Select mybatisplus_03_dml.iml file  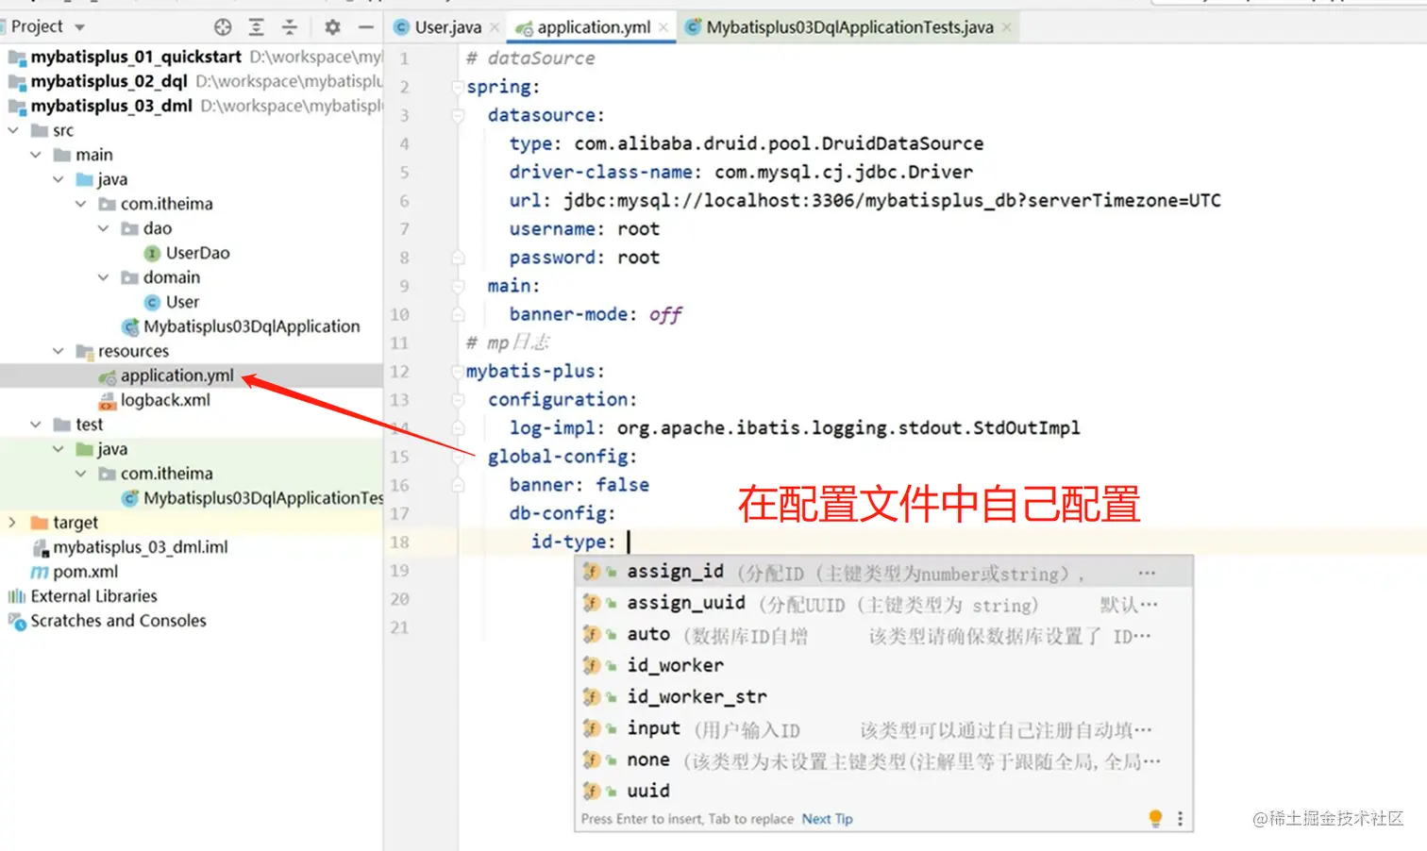[140, 547]
